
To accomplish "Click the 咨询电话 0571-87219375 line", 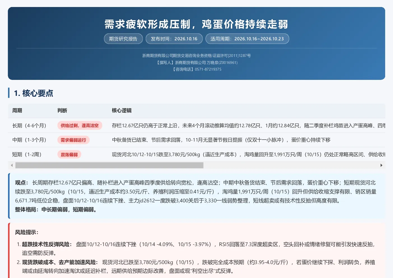I will (196, 69).
